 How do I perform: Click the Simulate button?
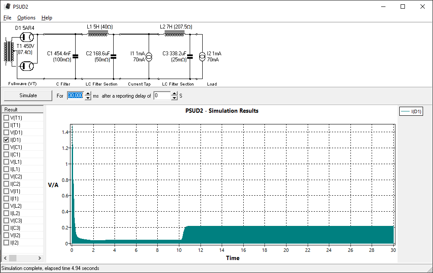(28, 95)
